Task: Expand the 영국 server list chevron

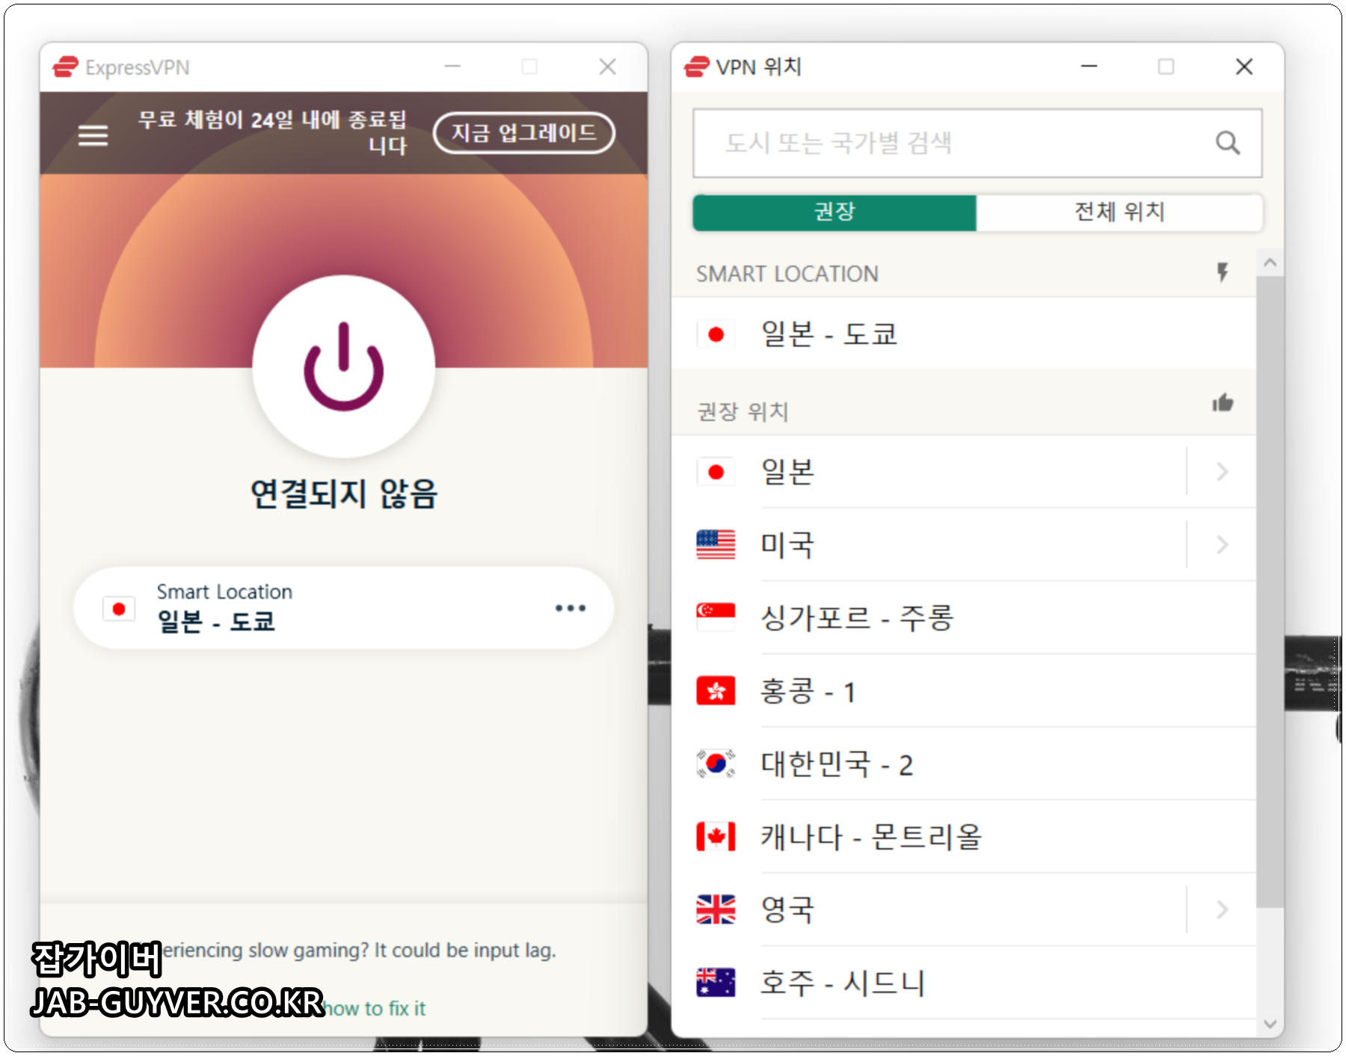Action: pos(1222,909)
